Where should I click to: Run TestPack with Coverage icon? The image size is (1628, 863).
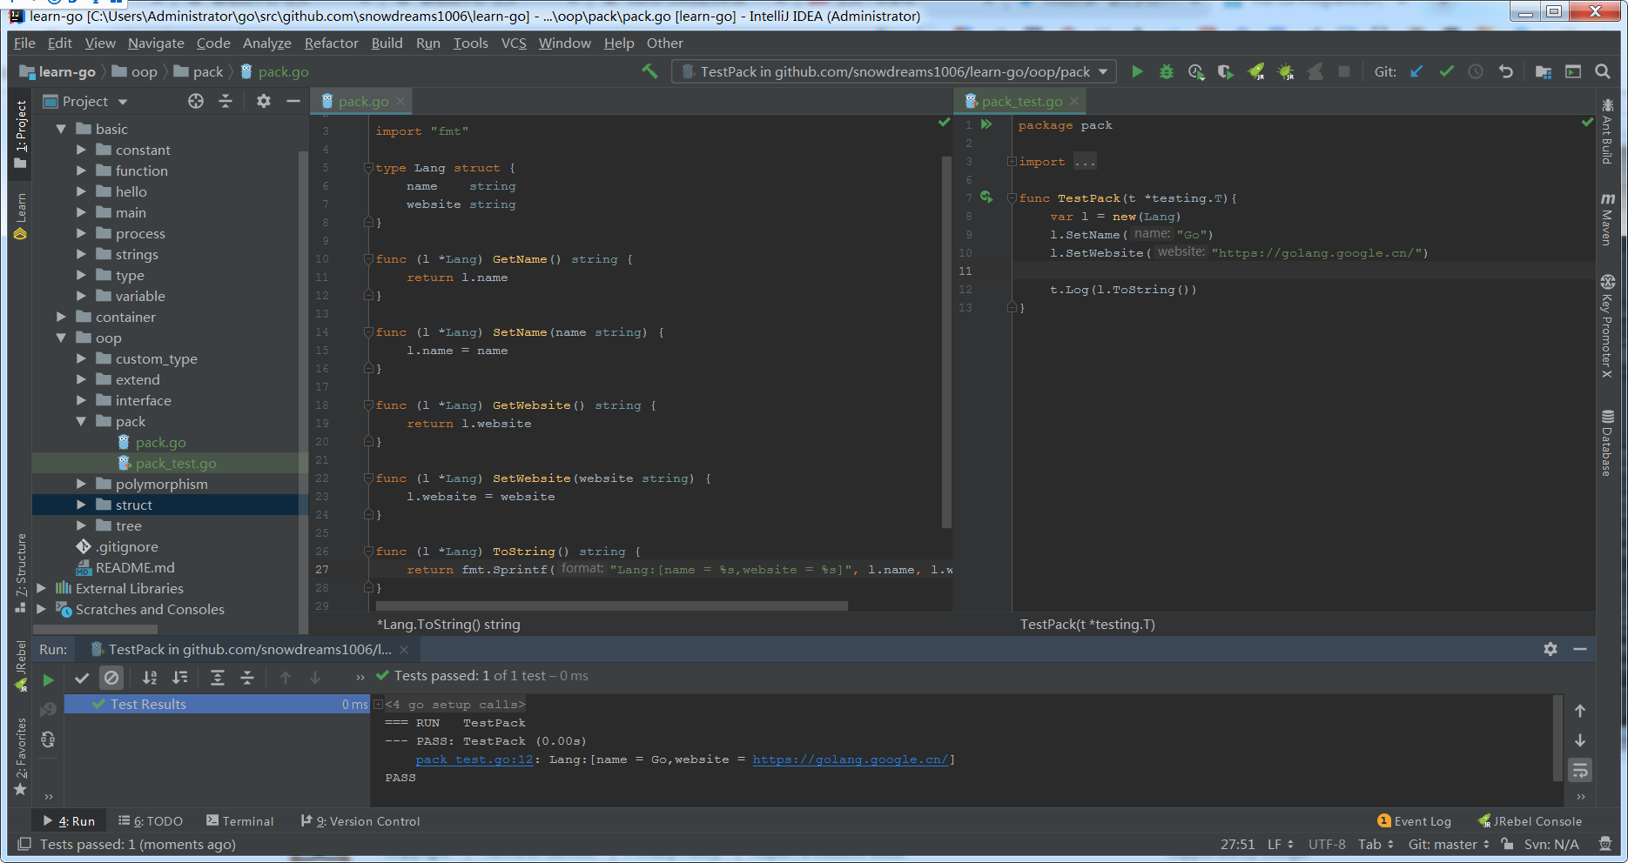click(x=1196, y=71)
